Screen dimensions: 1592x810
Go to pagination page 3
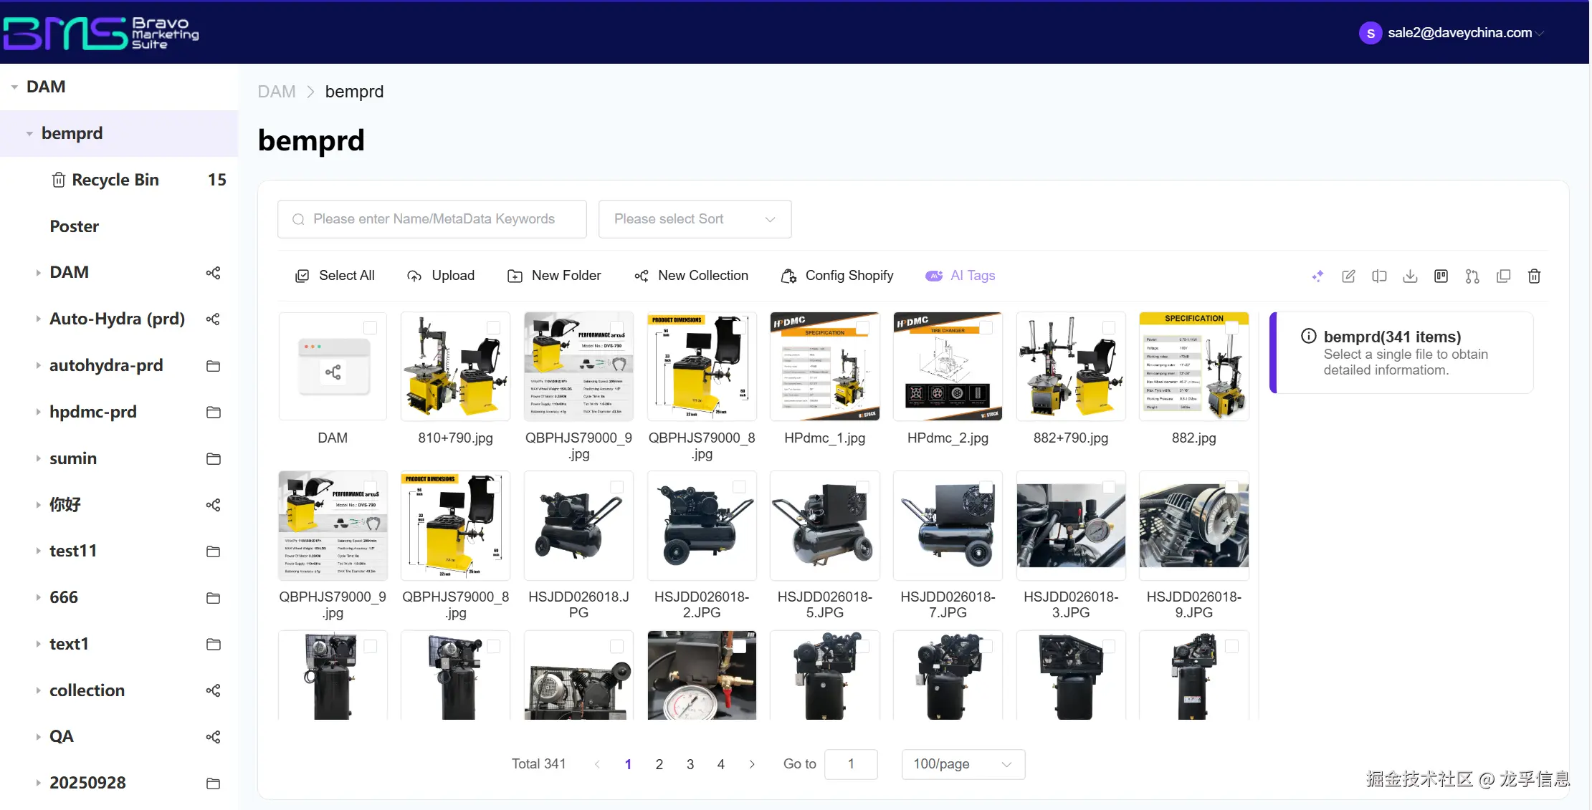690,764
